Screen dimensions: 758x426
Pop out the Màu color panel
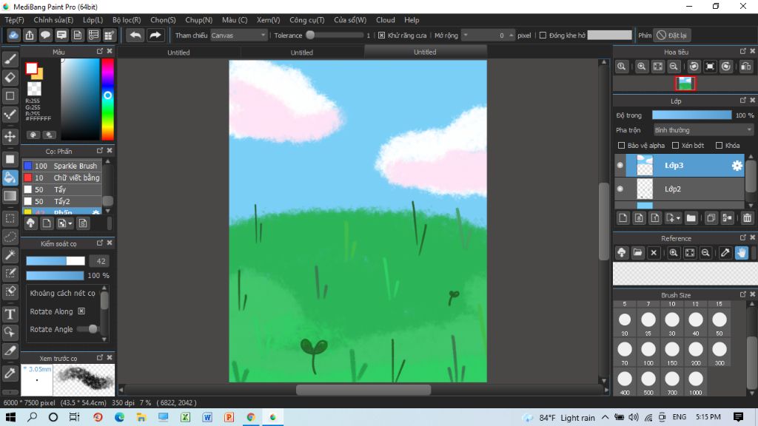coord(100,51)
